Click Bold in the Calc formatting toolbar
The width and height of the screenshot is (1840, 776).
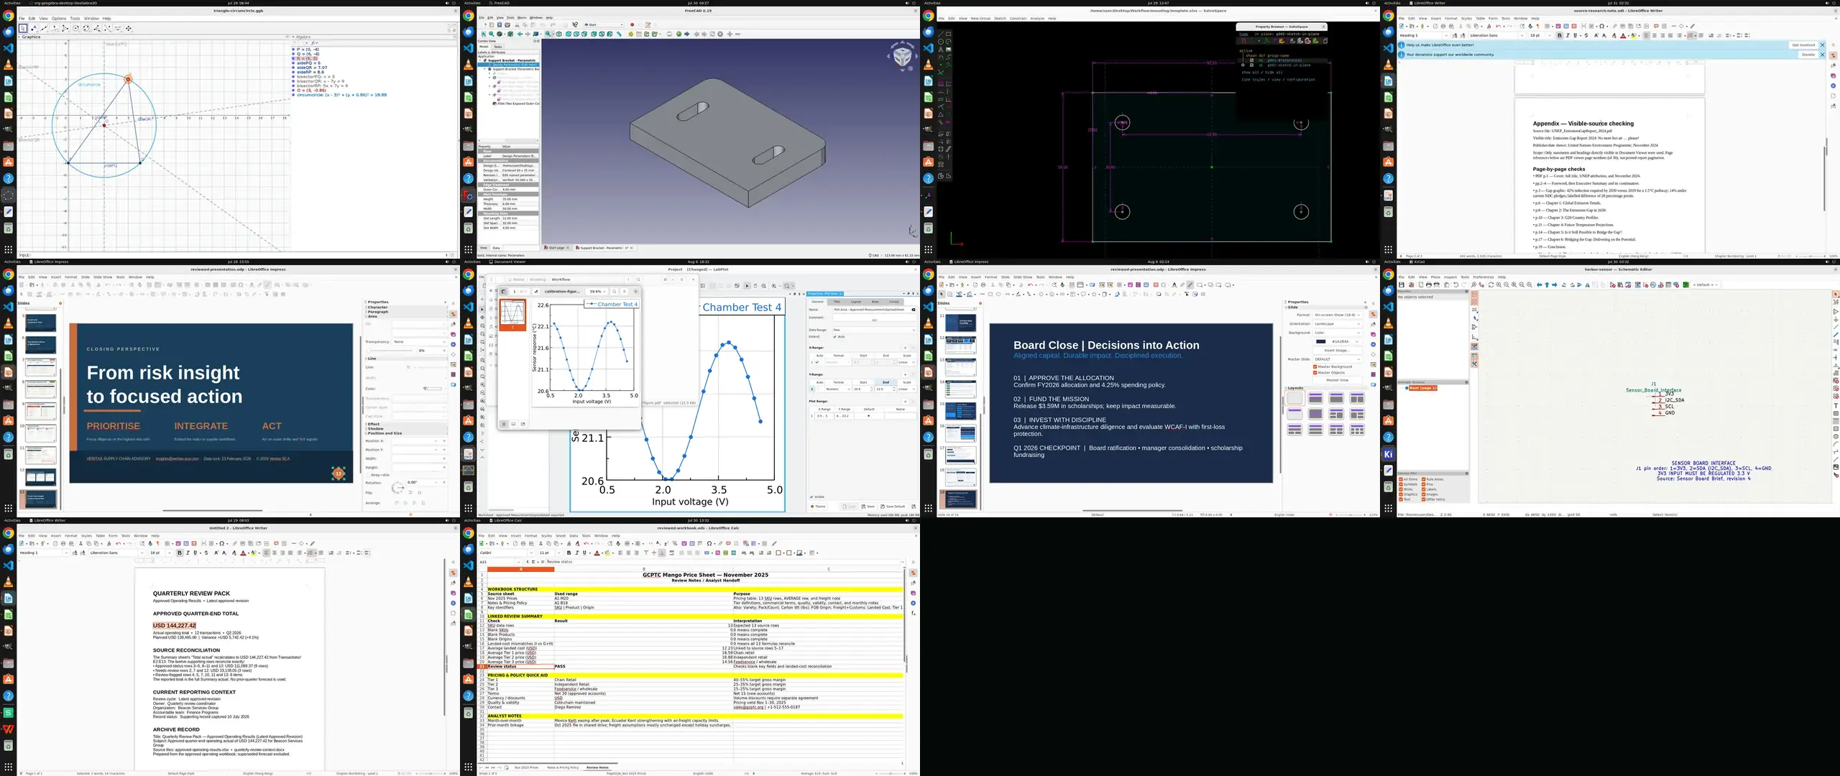(569, 553)
